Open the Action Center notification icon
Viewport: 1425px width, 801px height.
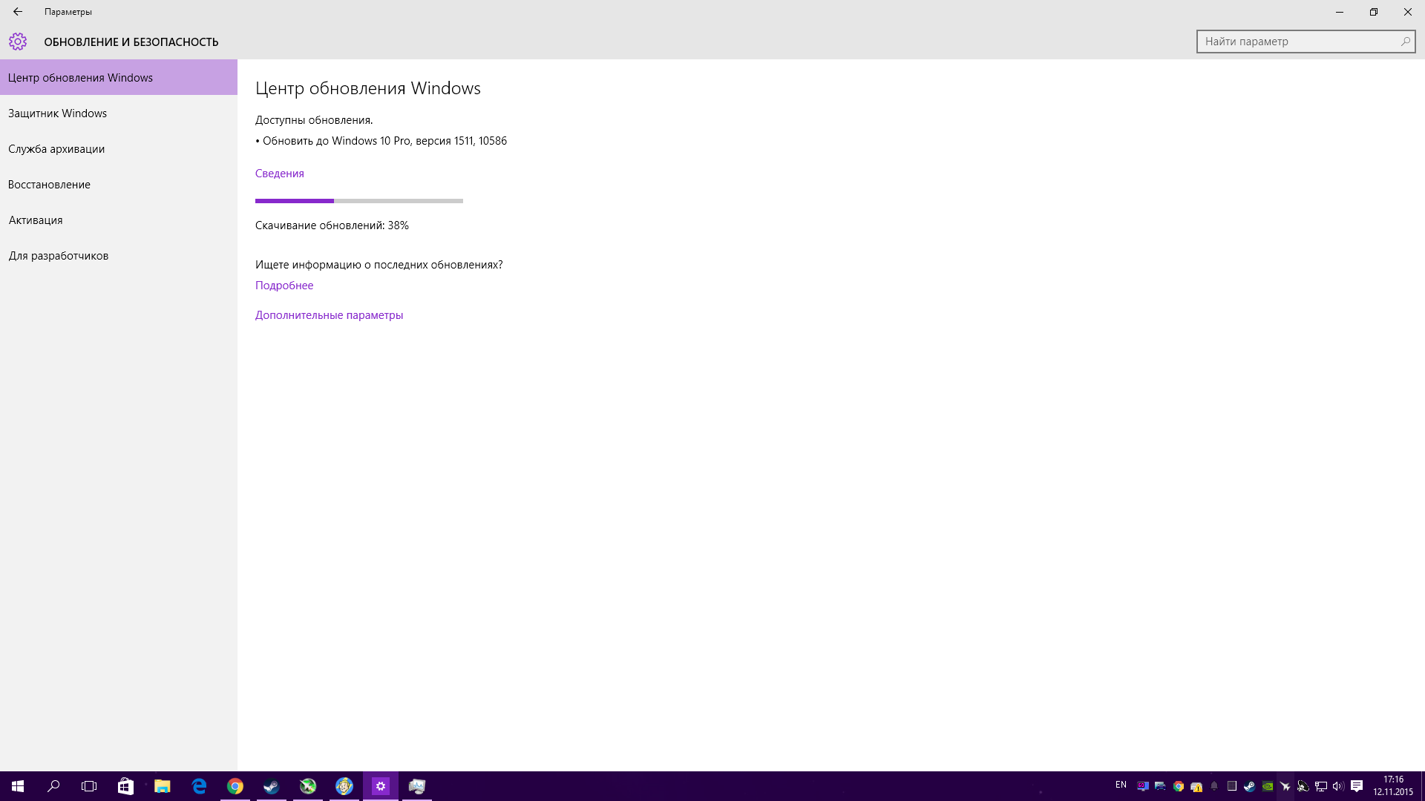tap(1357, 786)
